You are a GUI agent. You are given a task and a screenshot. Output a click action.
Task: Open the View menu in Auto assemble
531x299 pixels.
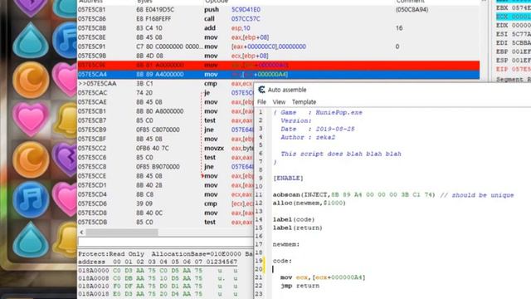[279, 102]
